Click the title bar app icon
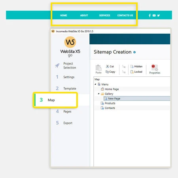 pos(53,31)
